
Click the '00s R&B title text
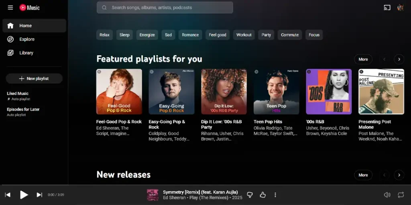315,122
